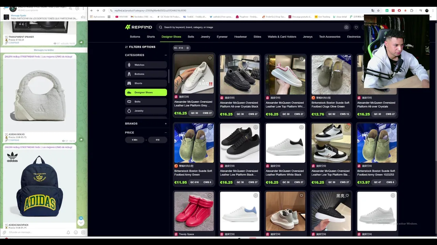The height and width of the screenshot is (245, 437).
Task: Favorite the red Trendy Space boots
Action: [x=210, y=196]
